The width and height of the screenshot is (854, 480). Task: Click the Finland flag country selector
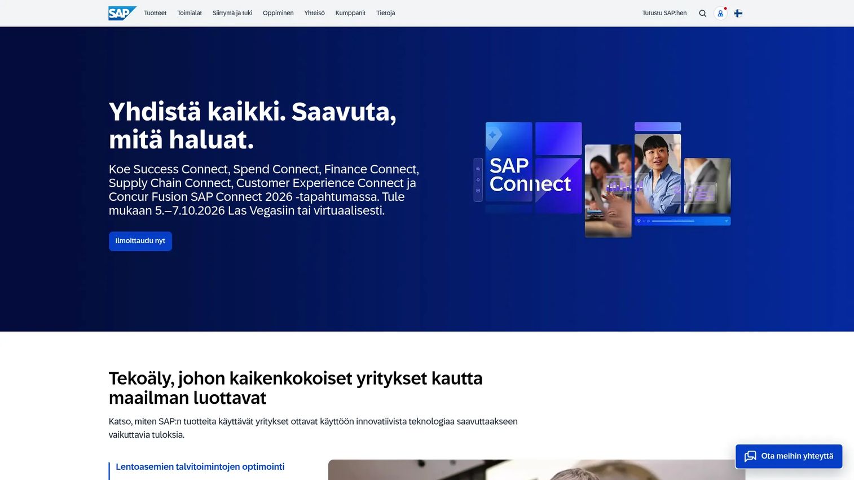pos(738,13)
